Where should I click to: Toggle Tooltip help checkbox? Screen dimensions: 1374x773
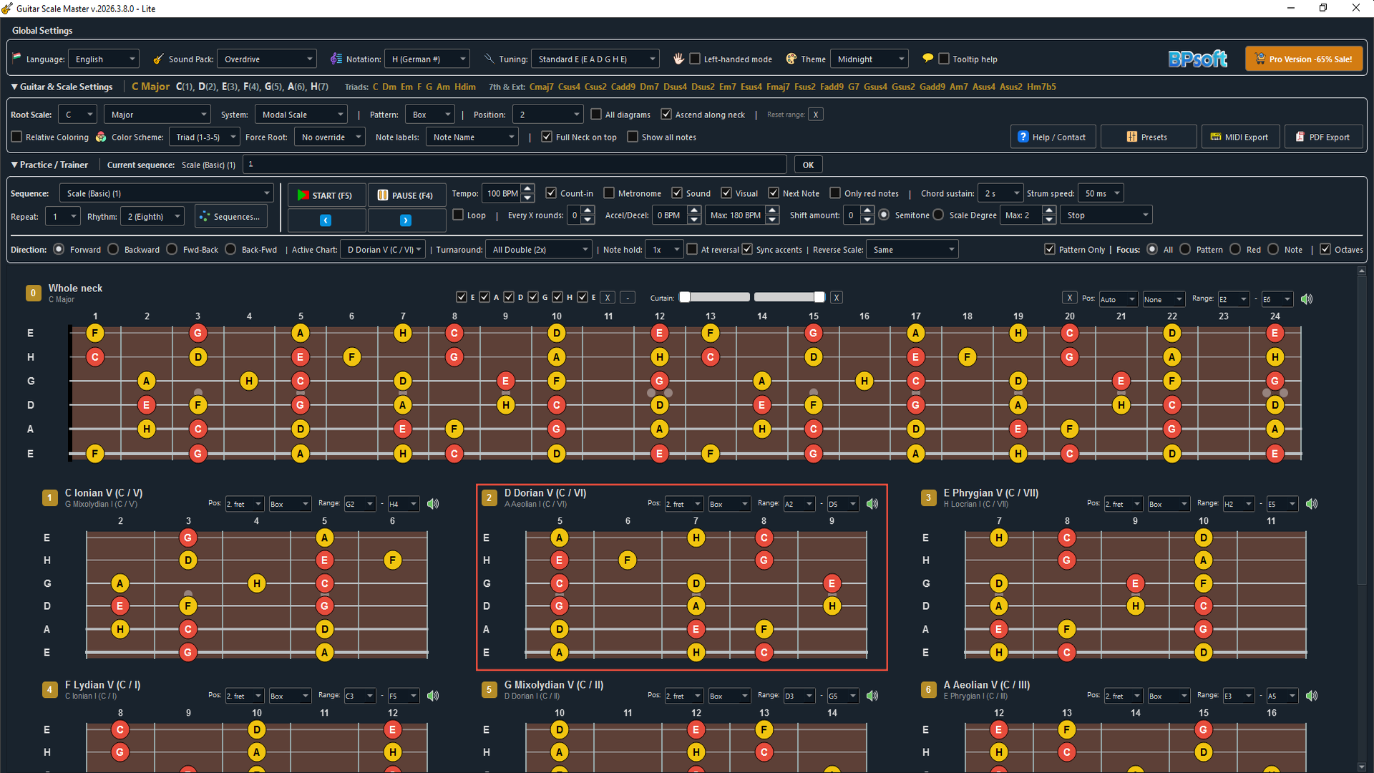point(944,59)
